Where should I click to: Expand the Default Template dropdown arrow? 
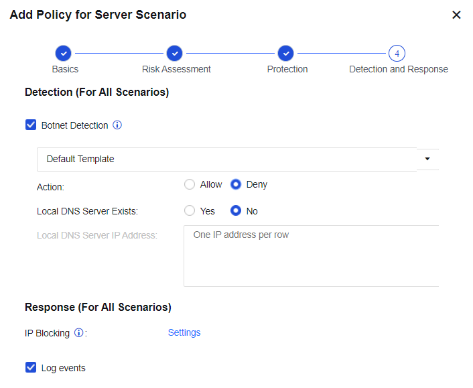427,159
